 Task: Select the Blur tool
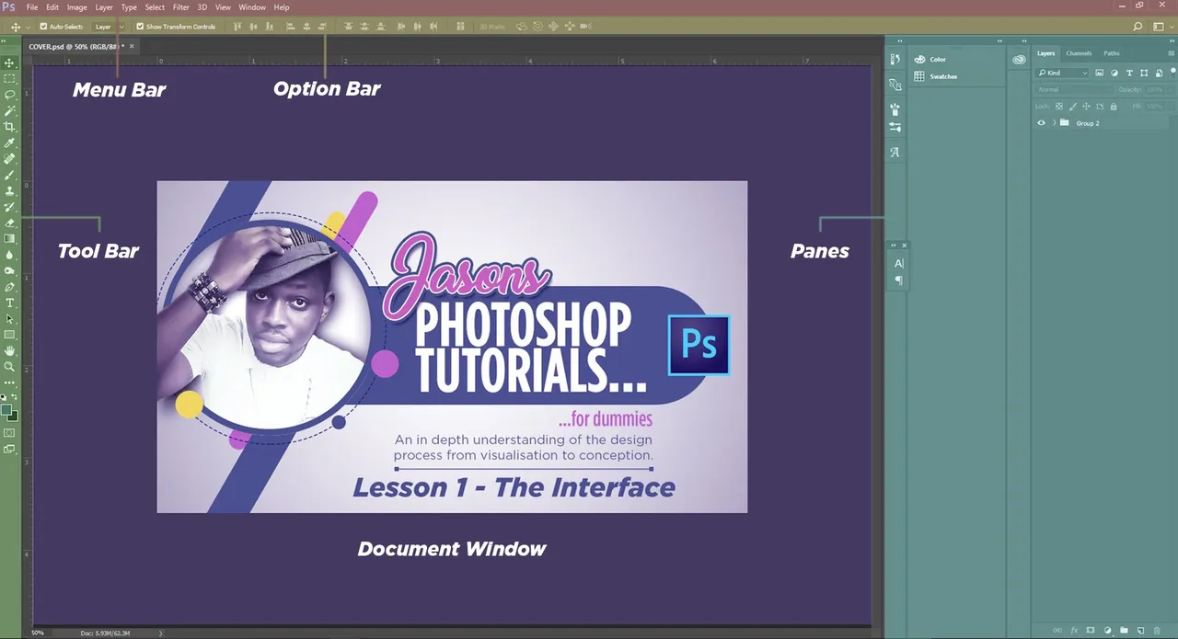click(x=10, y=255)
